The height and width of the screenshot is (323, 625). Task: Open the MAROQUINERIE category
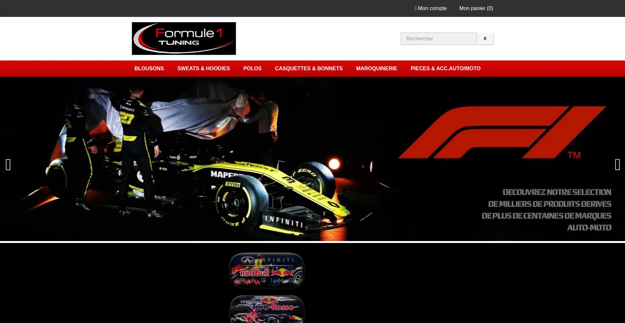coord(377,69)
